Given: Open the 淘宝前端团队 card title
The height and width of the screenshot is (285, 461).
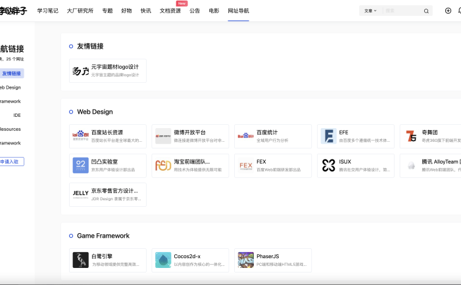Looking at the screenshot, I should 191,162.
